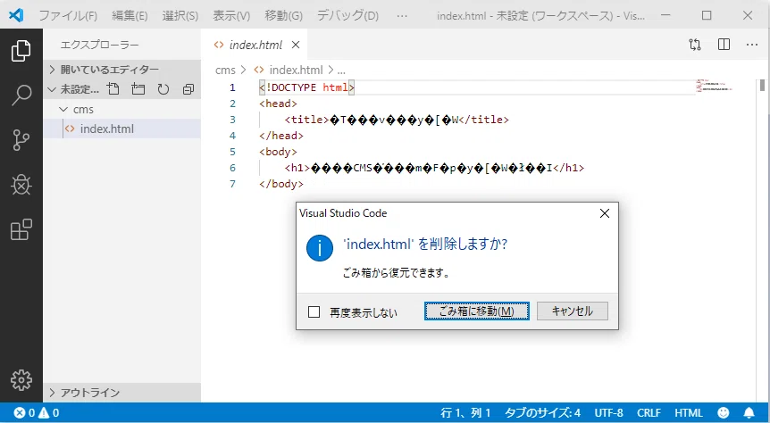Open the Extensions view
Screen dimensions: 770x423
(x=21, y=229)
